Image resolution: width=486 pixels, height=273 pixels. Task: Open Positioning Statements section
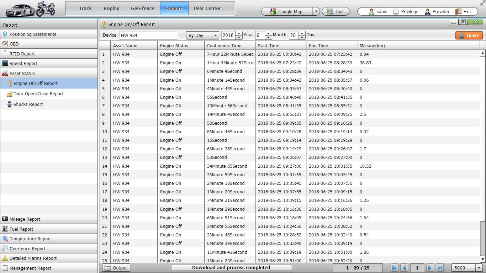point(49,34)
